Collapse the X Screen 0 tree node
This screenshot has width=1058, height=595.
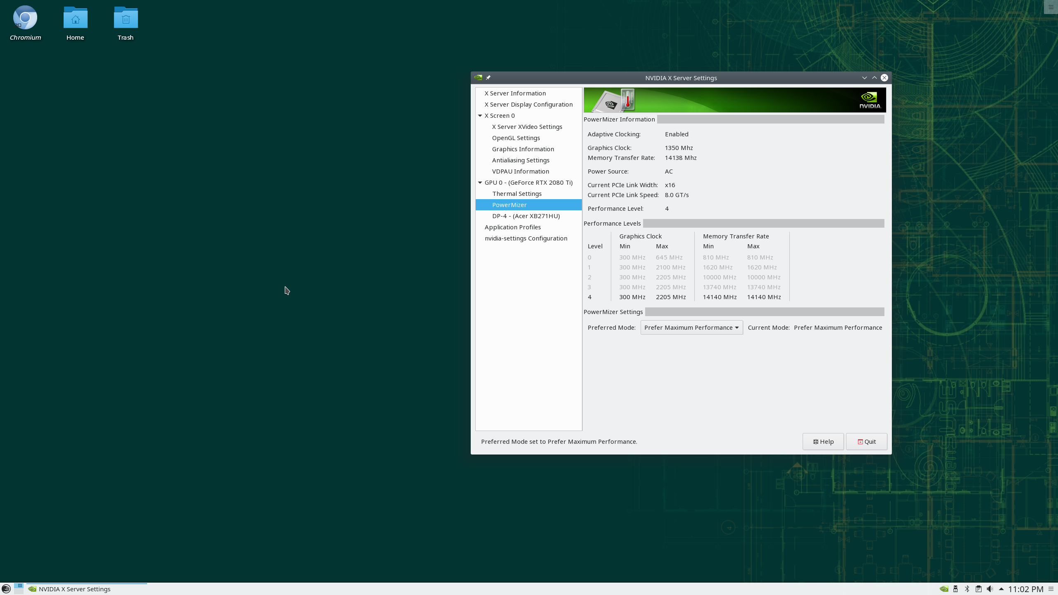[480, 116]
